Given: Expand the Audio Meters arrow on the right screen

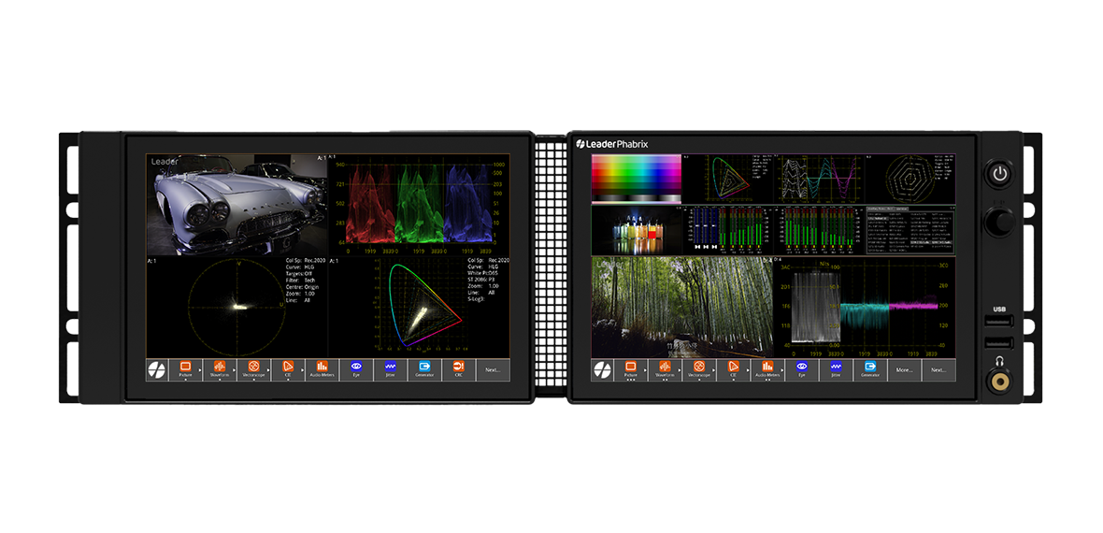Looking at the screenshot, I should coord(782,369).
